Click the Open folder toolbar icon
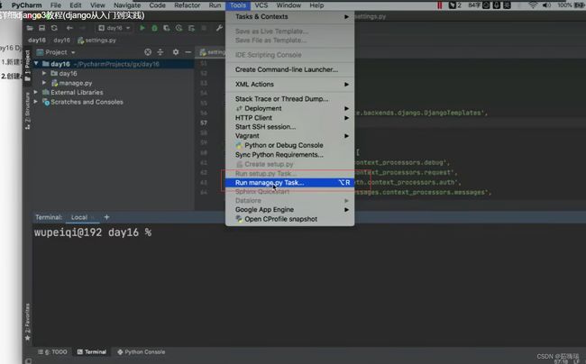This screenshot has width=586, height=364. pyautogui.click(x=30, y=28)
